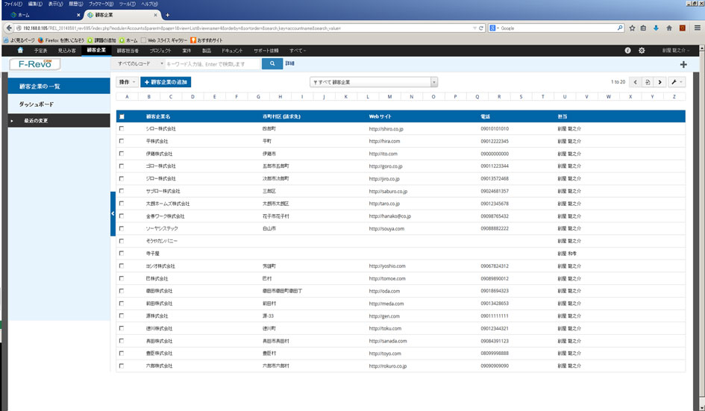Open the settings gear in the navbar
The width and height of the screenshot is (705, 411).
pos(642,51)
